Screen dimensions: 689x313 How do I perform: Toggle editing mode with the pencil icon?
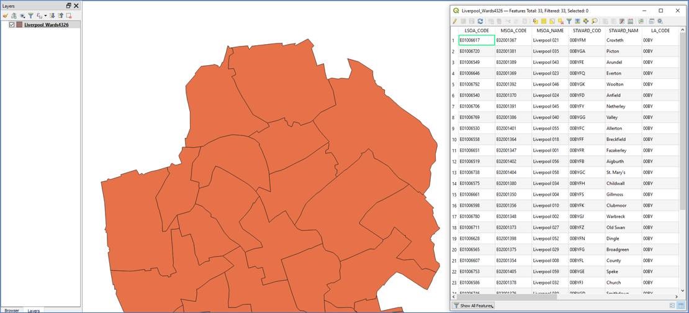(x=454, y=20)
